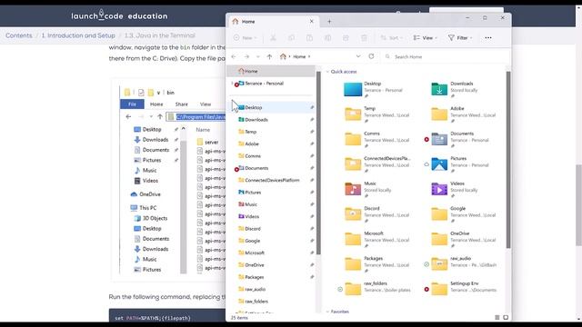Select Videos in the Explorer sidebar
This screenshot has width=582, height=327.
coord(271,216)
